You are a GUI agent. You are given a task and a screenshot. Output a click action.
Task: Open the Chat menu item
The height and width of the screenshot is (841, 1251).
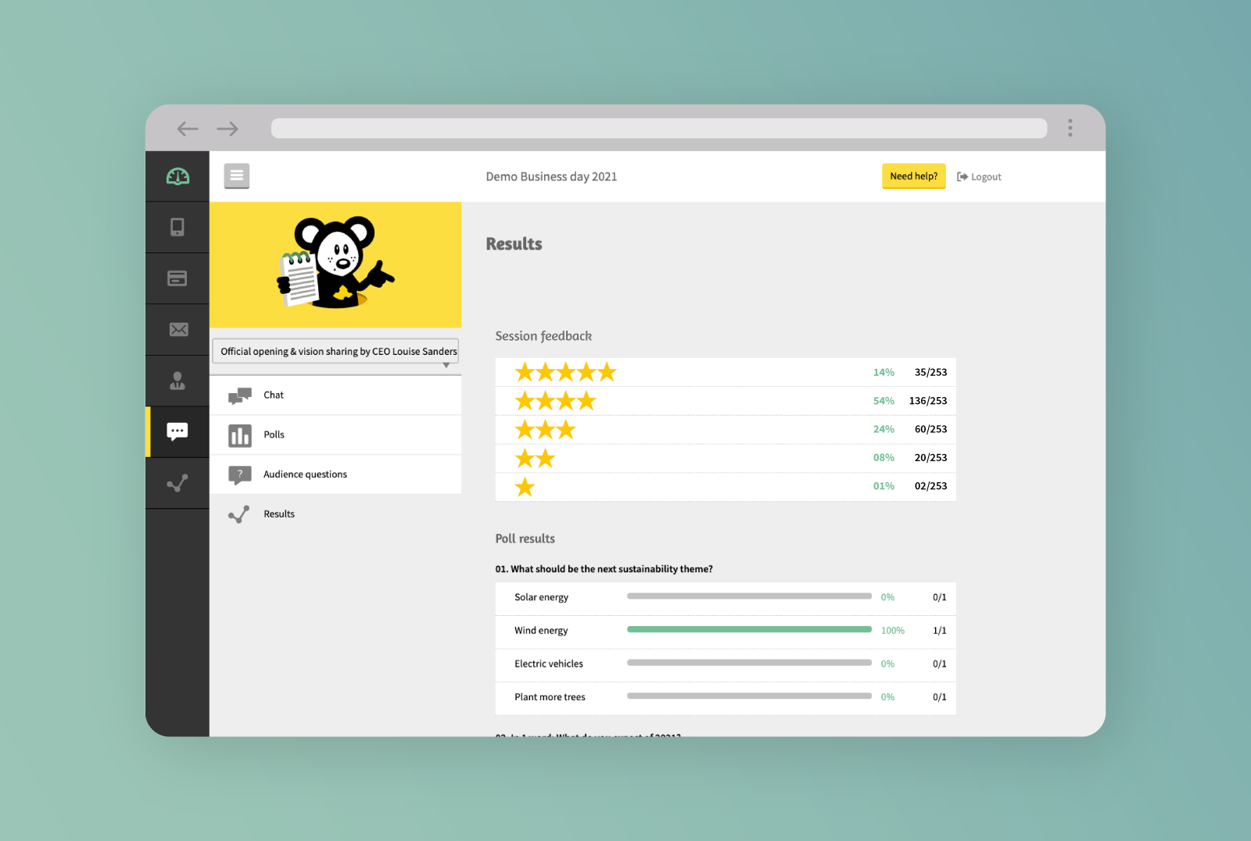[335, 395]
